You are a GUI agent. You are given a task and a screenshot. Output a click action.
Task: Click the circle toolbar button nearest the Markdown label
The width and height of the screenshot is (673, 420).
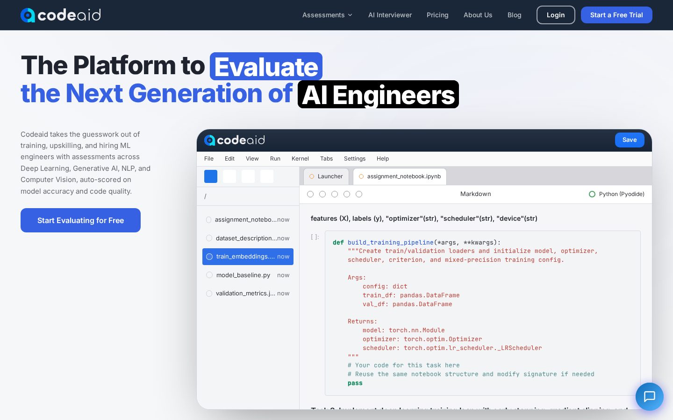pos(359,194)
